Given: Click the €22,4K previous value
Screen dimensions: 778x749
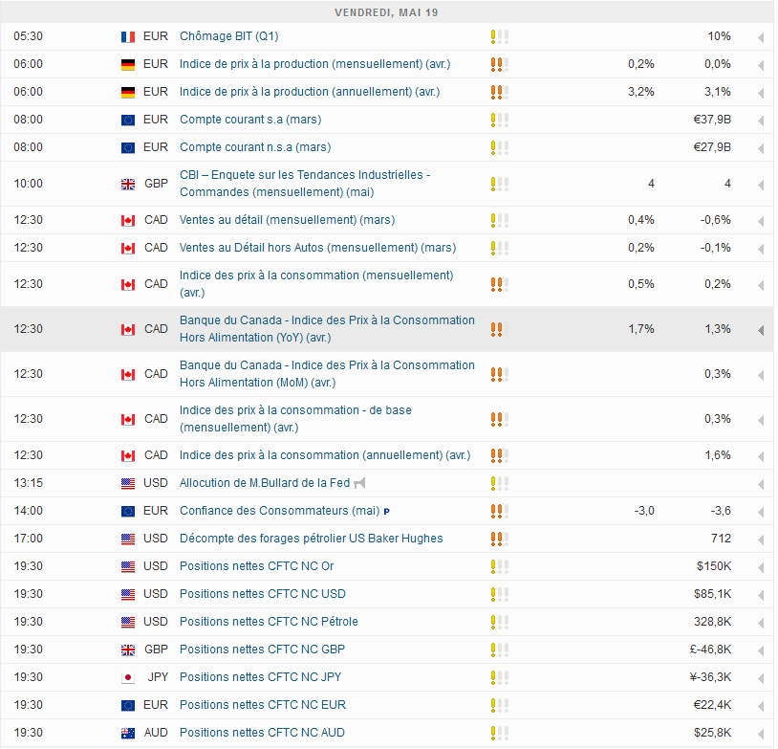Looking at the screenshot, I should [712, 705].
